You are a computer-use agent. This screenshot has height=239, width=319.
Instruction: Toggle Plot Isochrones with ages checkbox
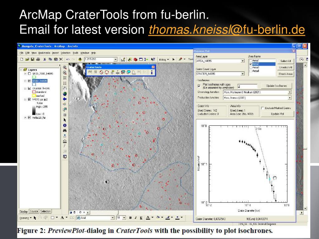(199, 86)
